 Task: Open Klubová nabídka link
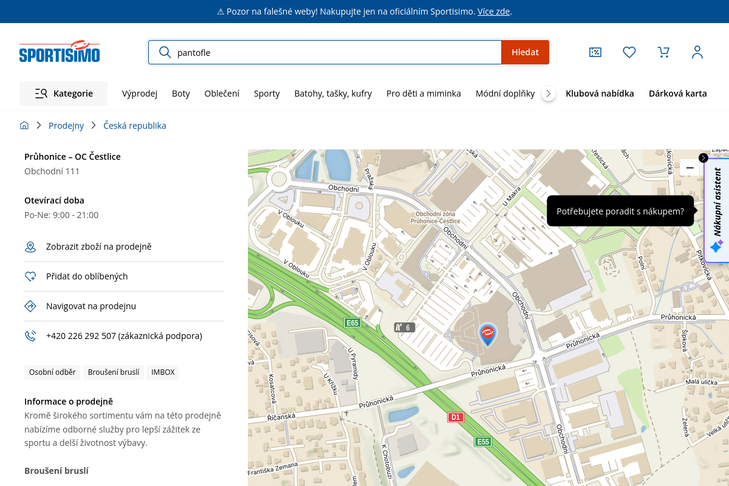600,94
